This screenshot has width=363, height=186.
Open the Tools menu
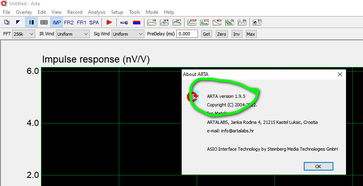pyautogui.click(x=135, y=12)
